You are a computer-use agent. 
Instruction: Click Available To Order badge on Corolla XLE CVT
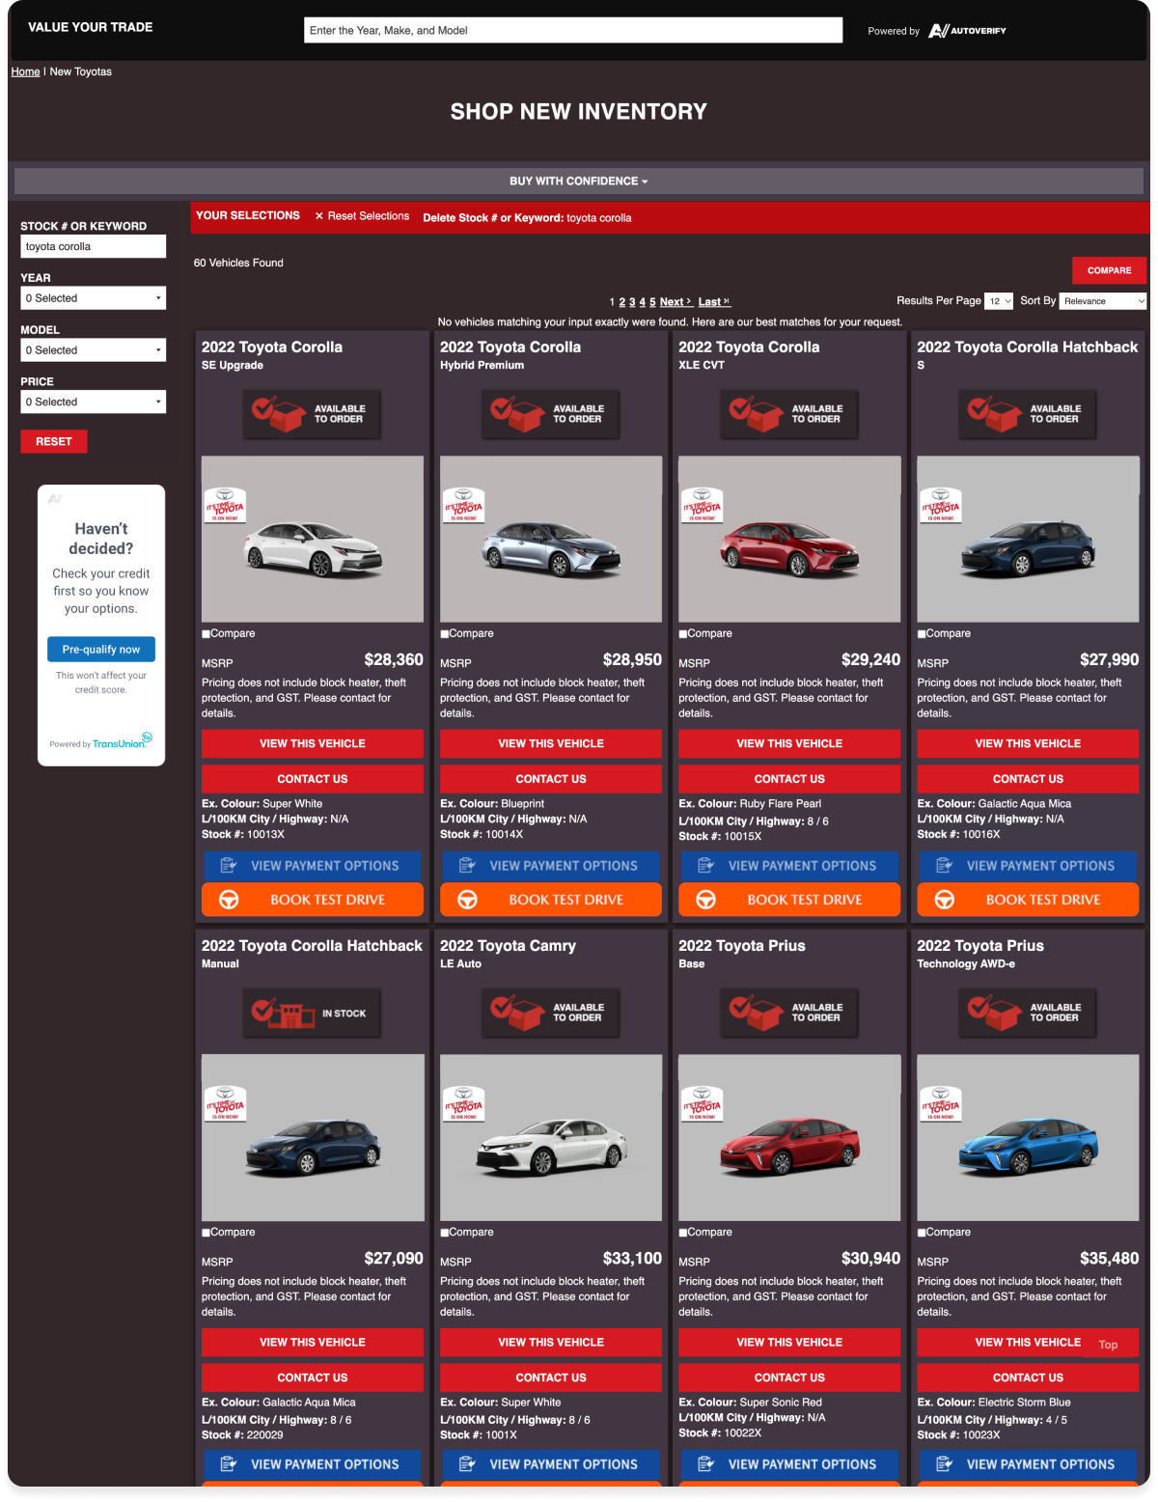pos(788,414)
